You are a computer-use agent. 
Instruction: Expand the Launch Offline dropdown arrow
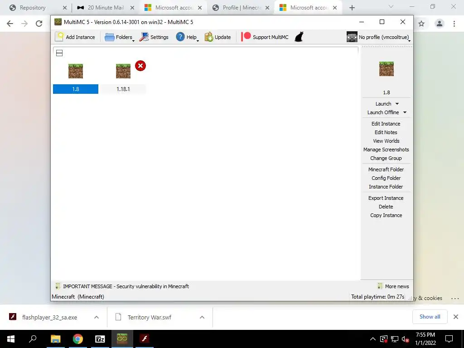405,112
